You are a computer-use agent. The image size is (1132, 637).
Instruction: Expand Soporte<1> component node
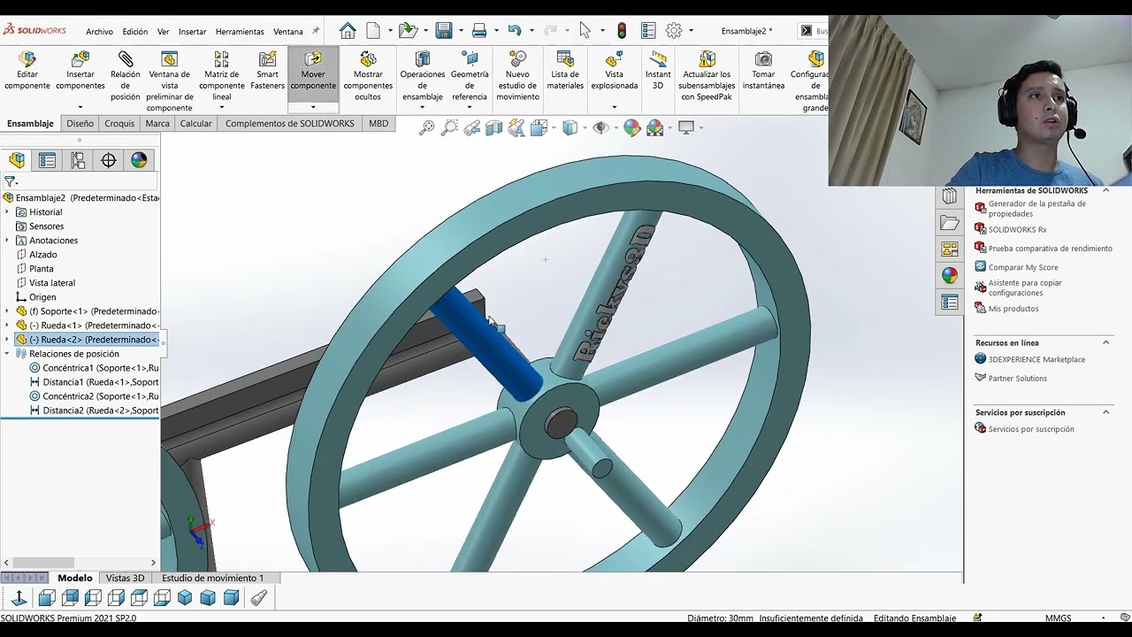point(7,311)
